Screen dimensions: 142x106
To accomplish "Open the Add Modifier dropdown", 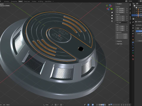I will click(139, 25).
